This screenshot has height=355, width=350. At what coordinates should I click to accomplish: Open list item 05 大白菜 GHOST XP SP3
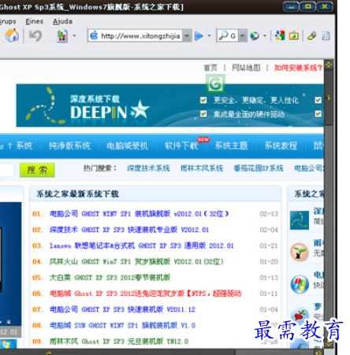tap(110, 278)
